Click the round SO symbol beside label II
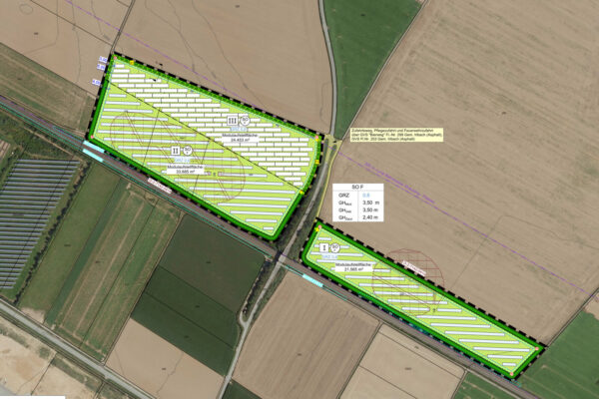This screenshot has height=399, width=599. 188,150
